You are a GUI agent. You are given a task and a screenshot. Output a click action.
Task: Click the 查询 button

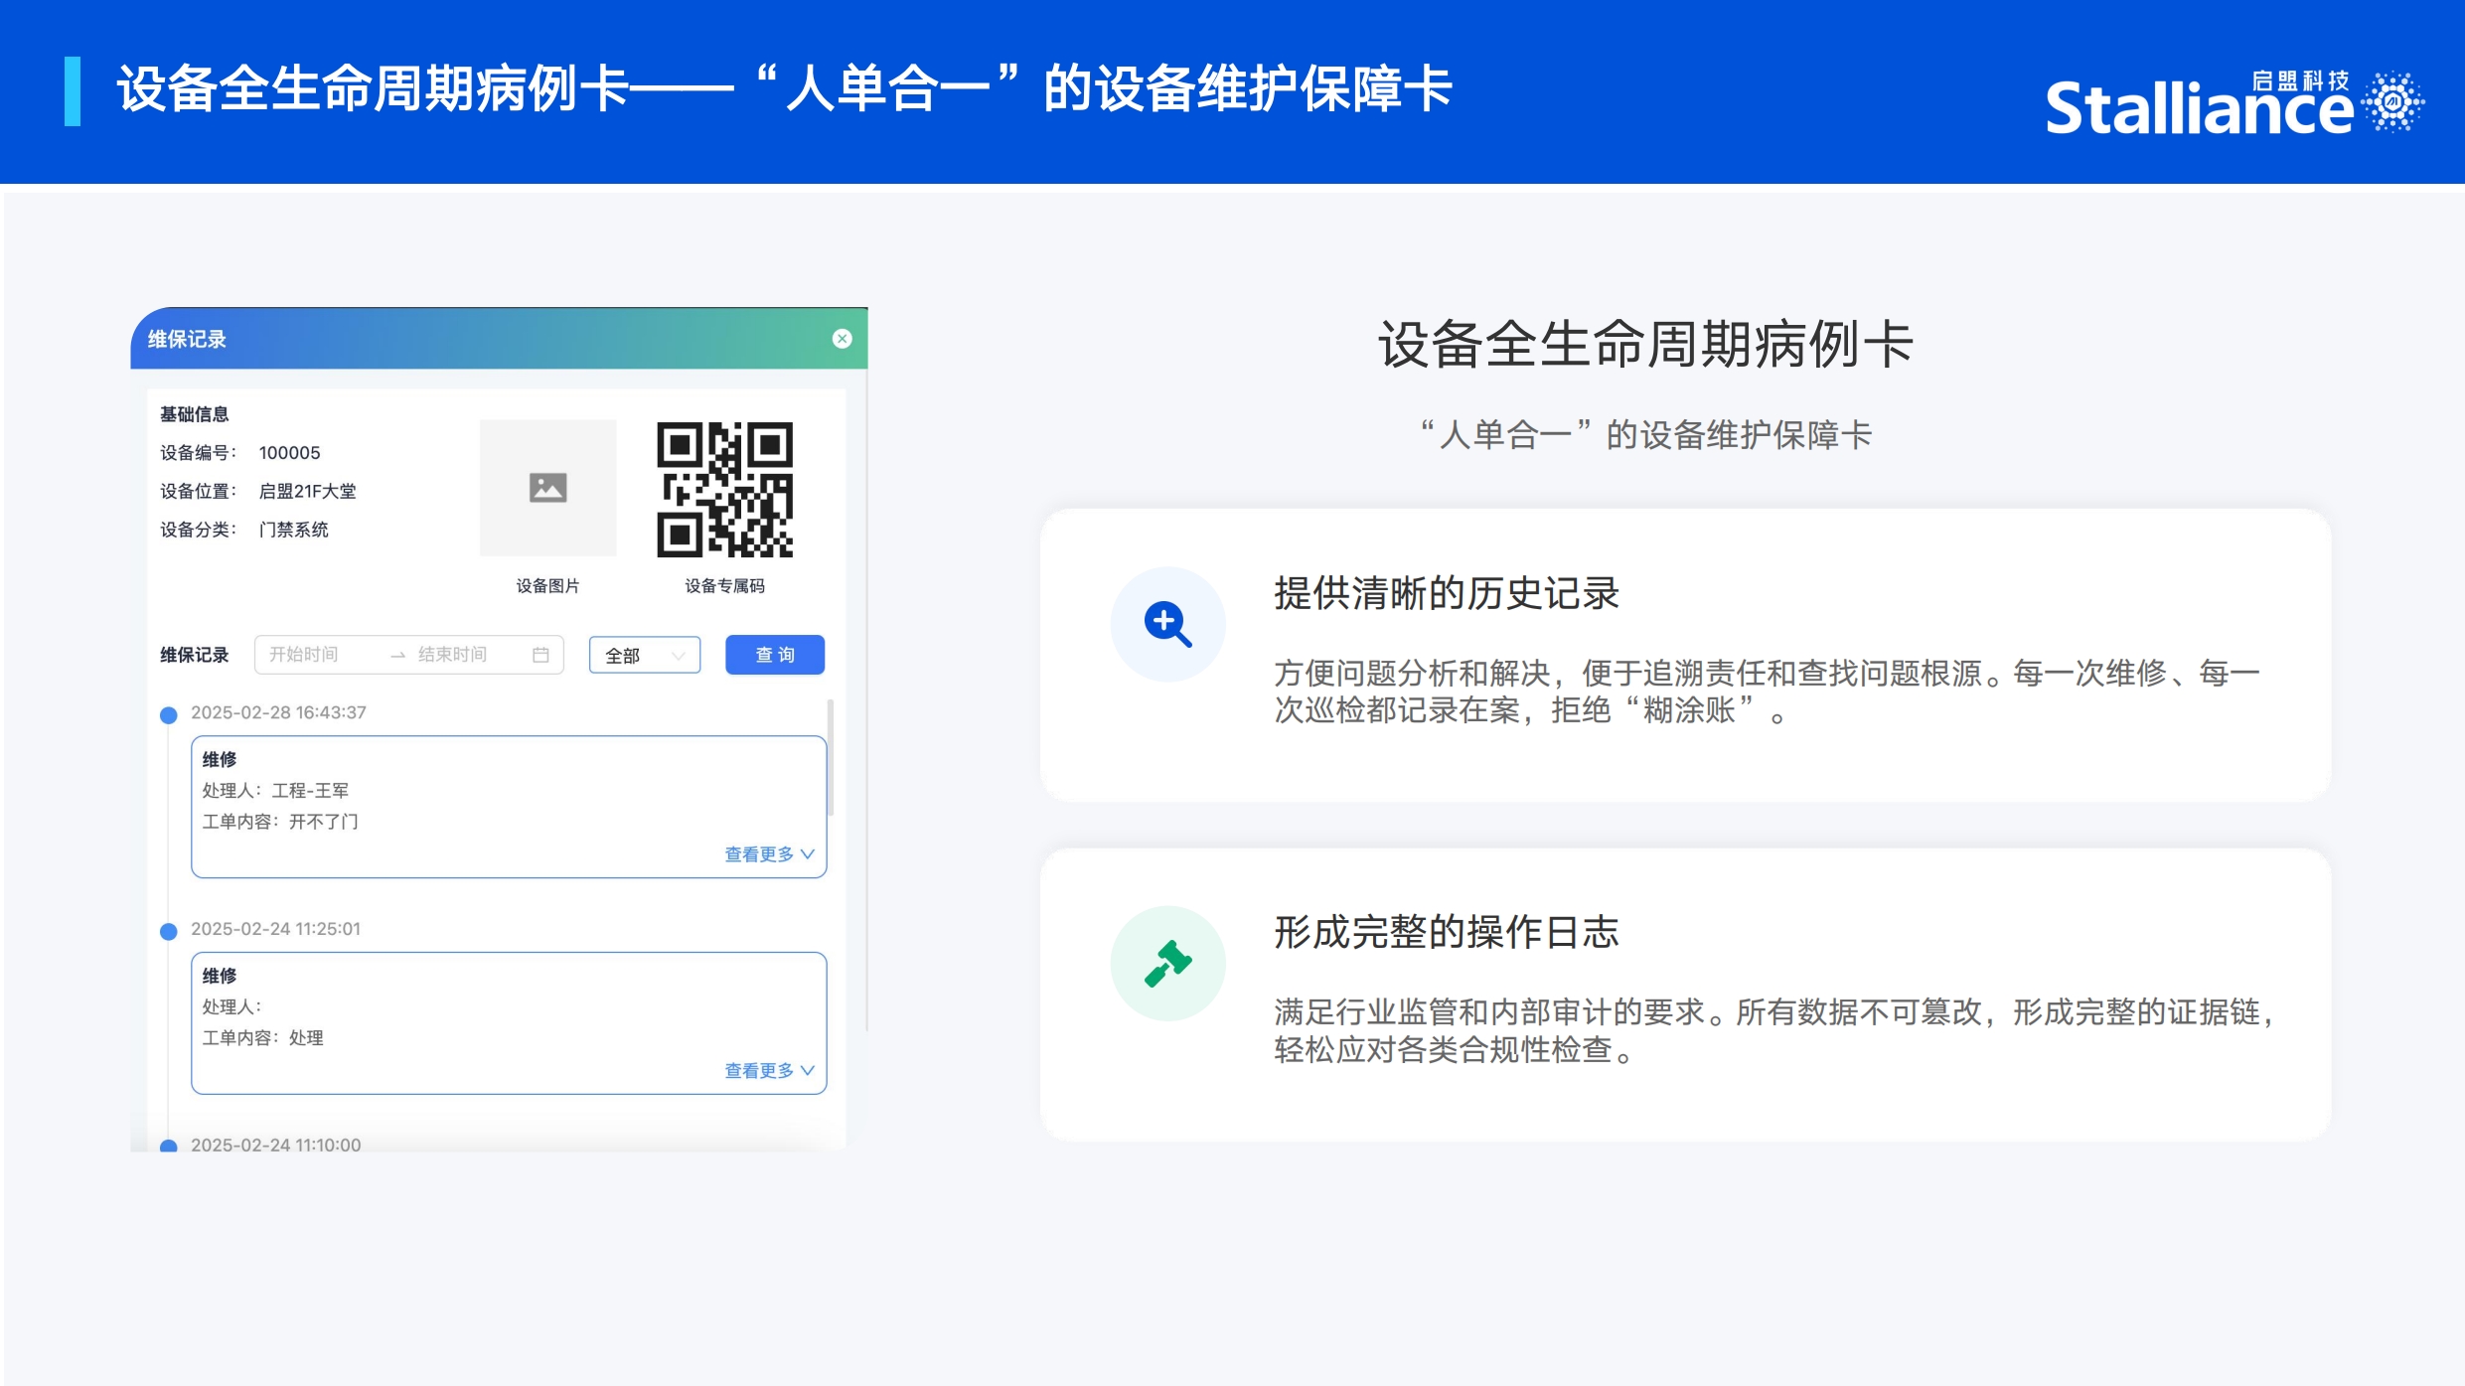point(774,655)
